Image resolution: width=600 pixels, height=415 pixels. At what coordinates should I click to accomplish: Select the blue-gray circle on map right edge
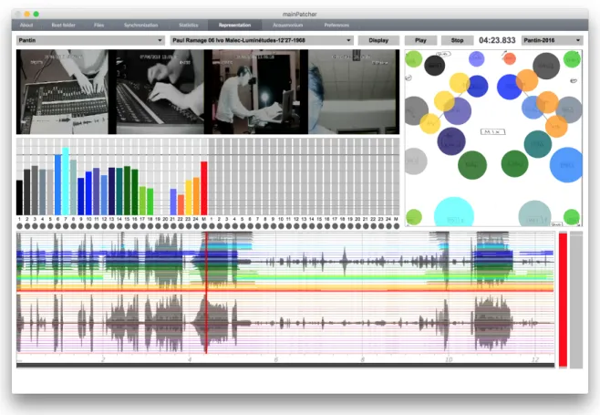pos(569,109)
